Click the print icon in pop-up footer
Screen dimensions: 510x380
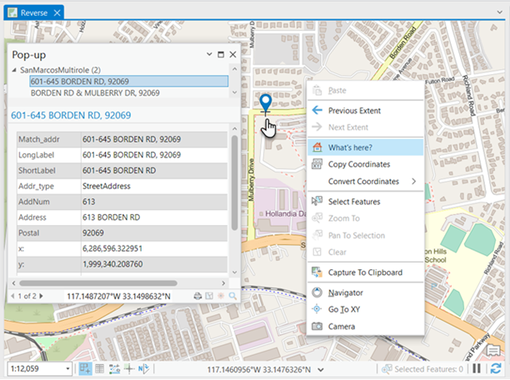click(x=196, y=296)
